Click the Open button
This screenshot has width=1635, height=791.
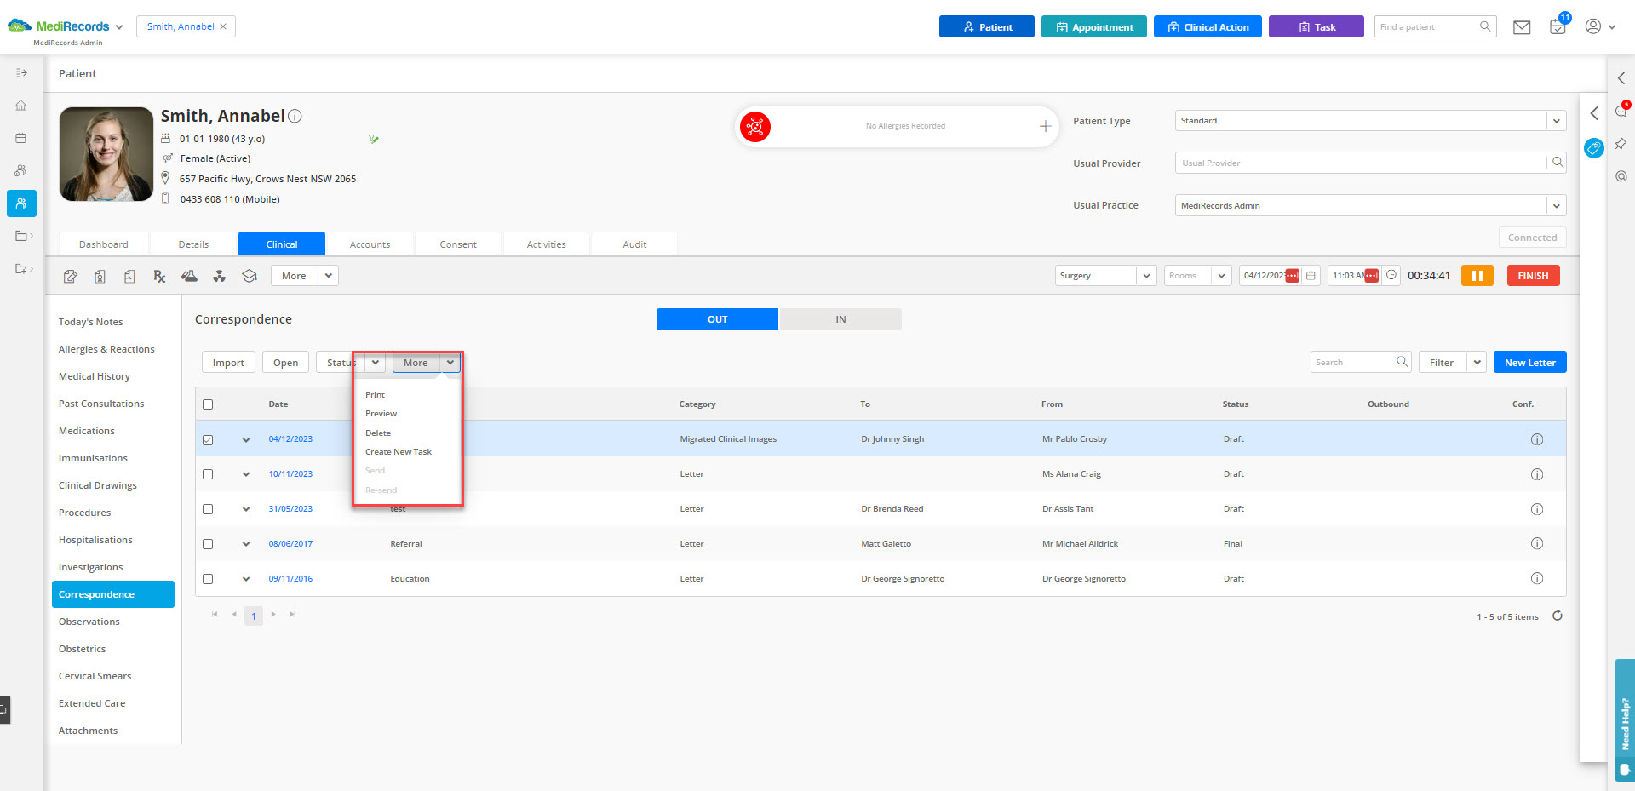285,362
